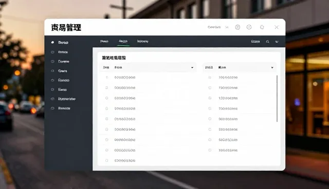The image size is (329, 189).
Task: Open notifications via the bell icon
Action: point(262,27)
